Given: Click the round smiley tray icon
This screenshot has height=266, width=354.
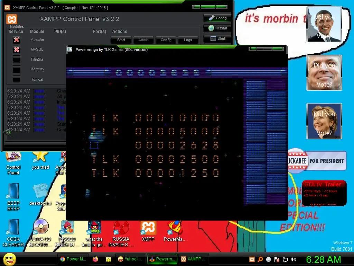Looking at the screenshot, I should [x=268, y=259].
